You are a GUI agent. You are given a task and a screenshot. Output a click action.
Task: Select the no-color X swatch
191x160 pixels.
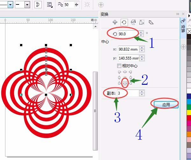click(189, 31)
